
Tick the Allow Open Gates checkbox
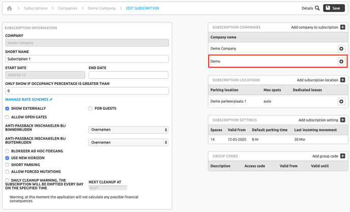click(7, 117)
